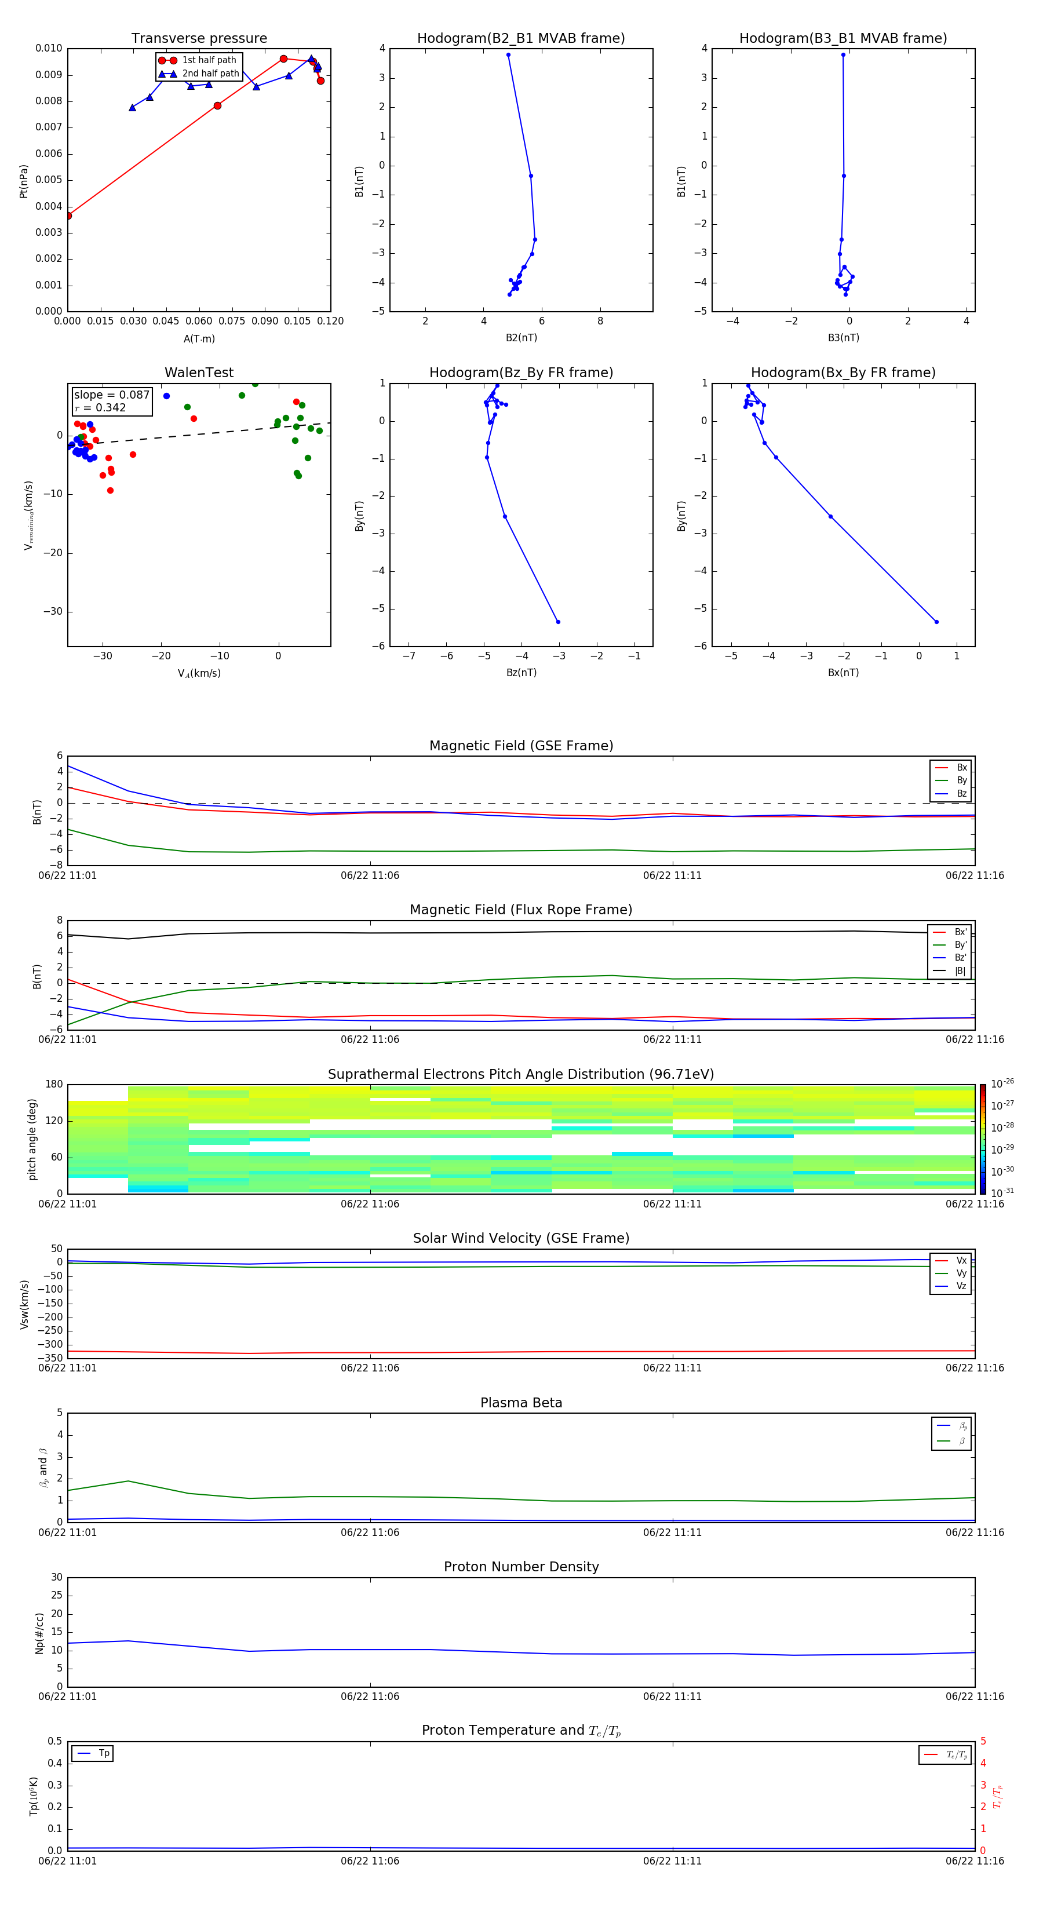Click 'Bz' legend in GSE magnetic field
The height and width of the screenshot is (1912, 1043).
tap(951, 793)
